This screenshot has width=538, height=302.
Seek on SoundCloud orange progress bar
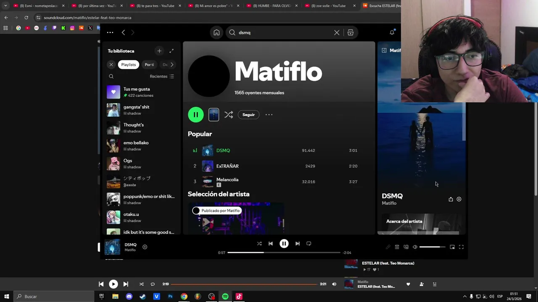tap(245, 284)
